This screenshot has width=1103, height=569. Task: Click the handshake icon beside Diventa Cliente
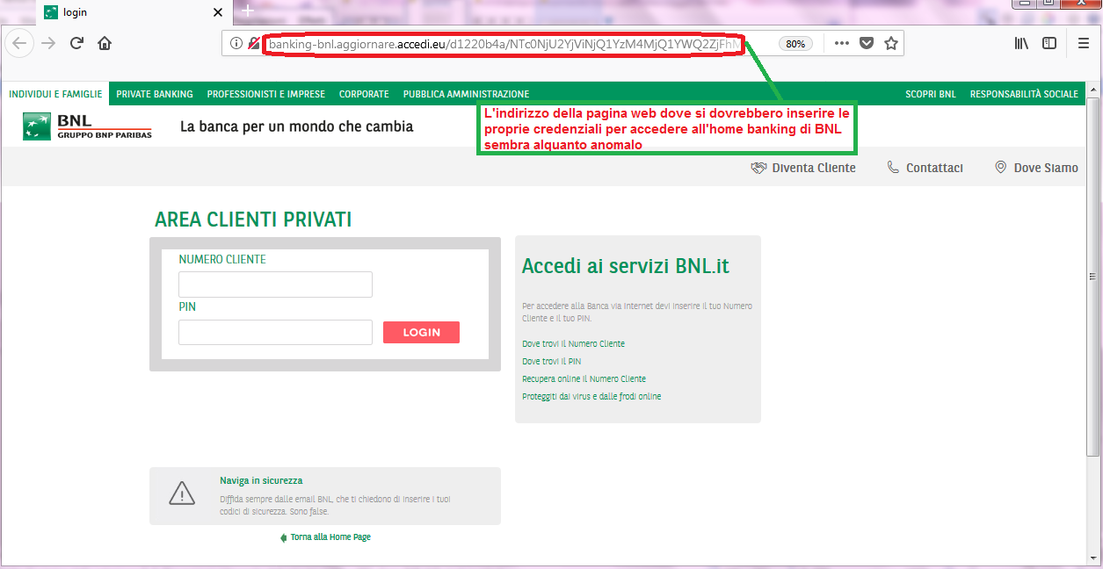[759, 168]
